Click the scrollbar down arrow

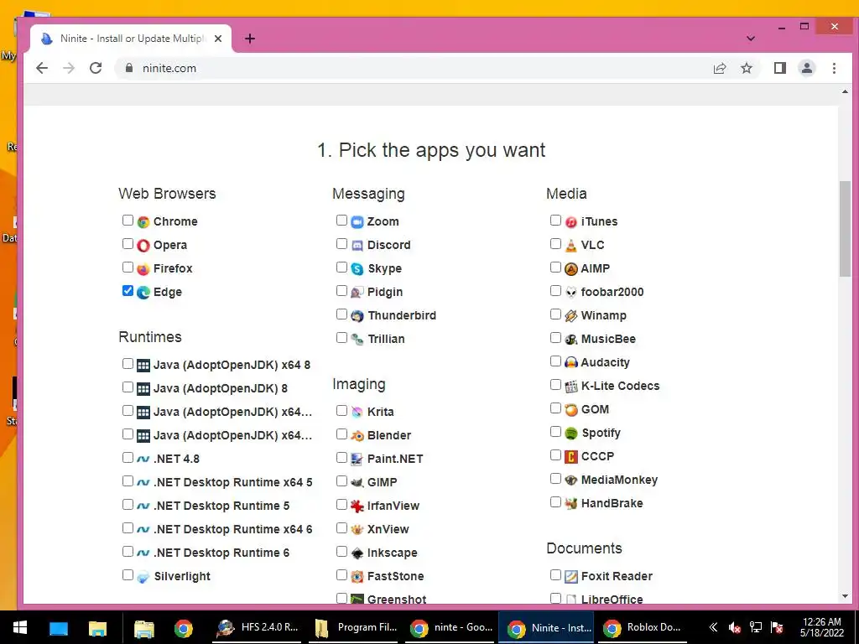click(845, 596)
